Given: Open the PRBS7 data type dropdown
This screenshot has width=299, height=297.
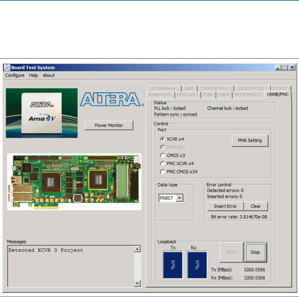Looking at the screenshot, I should (x=180, y=198).
